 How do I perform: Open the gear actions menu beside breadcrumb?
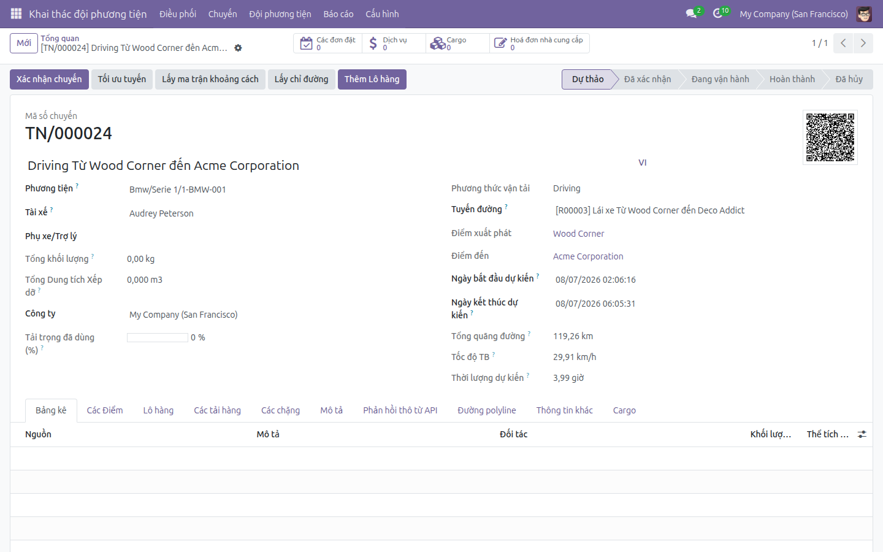tap(238, 48)
